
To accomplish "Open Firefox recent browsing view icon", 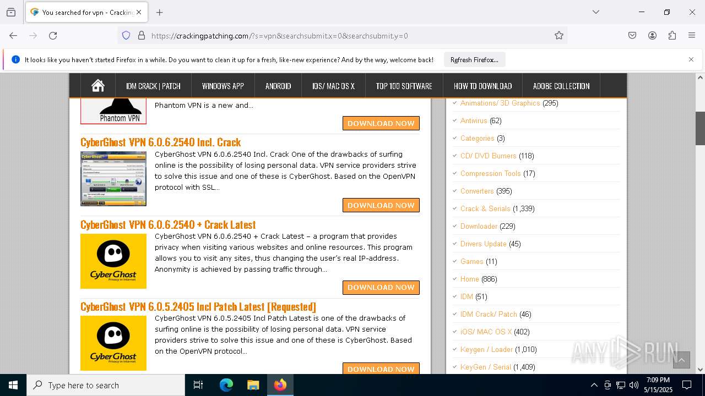I will pos(11,12).
